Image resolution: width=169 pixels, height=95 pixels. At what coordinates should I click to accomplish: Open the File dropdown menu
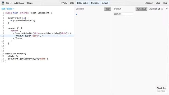[8, 3]
